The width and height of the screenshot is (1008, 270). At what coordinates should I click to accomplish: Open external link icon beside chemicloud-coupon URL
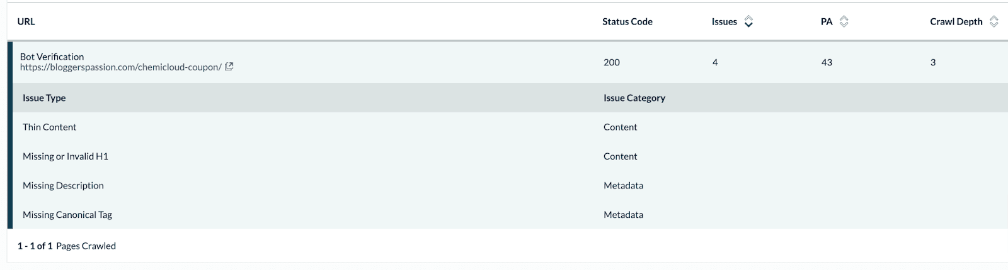[229, 67]
